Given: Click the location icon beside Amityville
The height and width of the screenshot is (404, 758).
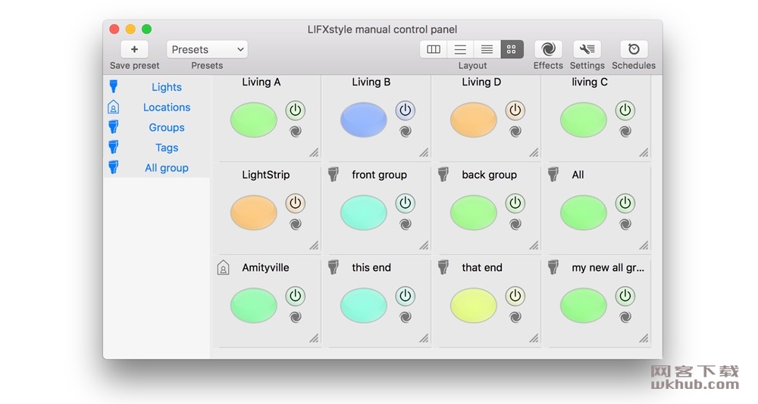Looking at the screenshot, I should click(x=223, y=267).
